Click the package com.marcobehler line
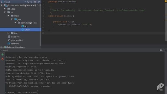Viewport: 167px width, 94px height. (63, 2)
